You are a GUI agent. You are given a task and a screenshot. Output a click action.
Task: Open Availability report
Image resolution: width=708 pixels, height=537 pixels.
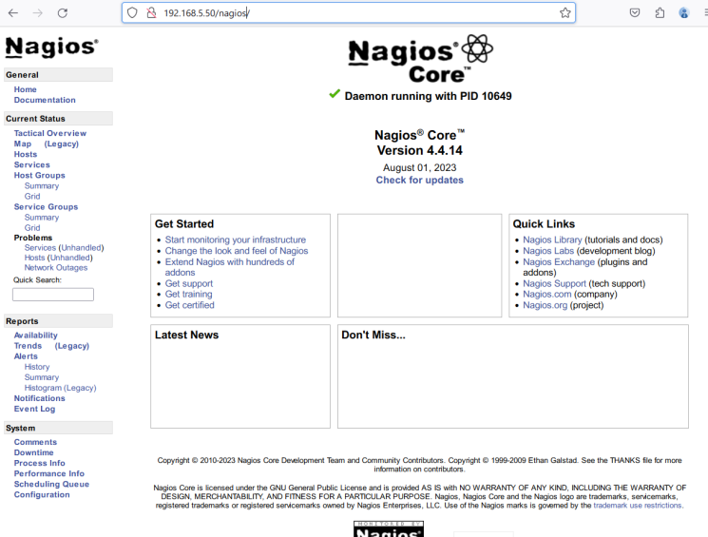(x=36, y=336)
